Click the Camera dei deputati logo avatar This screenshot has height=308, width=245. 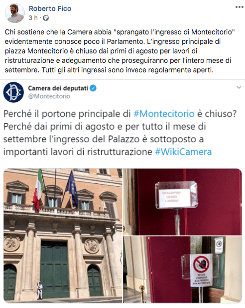click(x=13, y=92)
